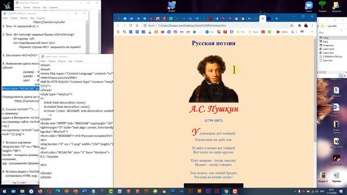Show hidden system tray icons
The image size is (347, 195).
pyautogui.click(x=295, y=191)
